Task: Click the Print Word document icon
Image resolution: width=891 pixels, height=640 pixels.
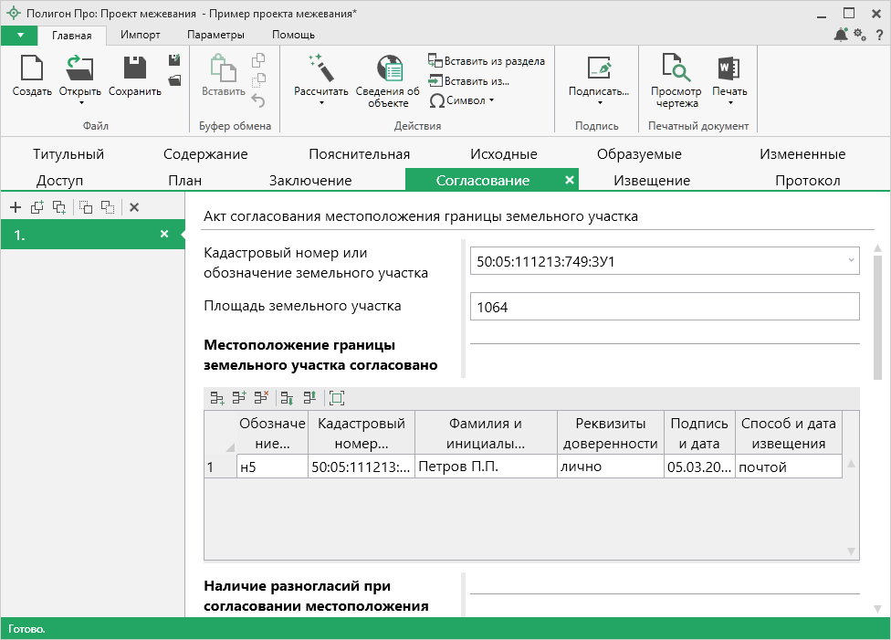Action: [729, 69]
